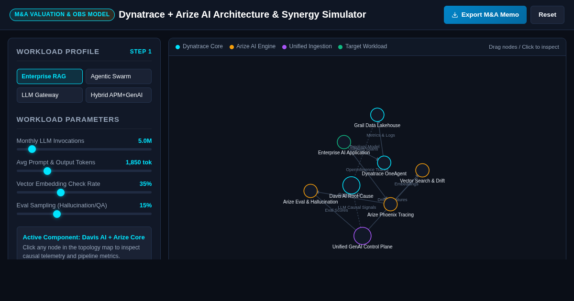Click the Eval Scores edge label
The image size is (574, 301).
tap(336, 210)
